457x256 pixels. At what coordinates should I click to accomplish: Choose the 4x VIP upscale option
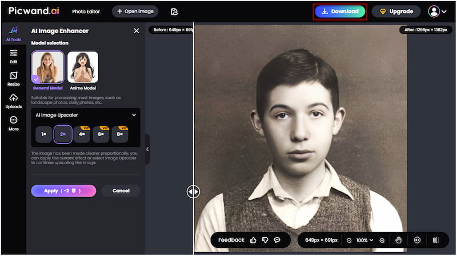82,134
